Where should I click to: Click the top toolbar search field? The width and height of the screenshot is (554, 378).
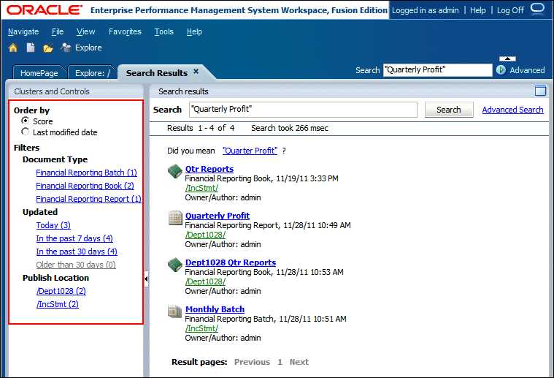[x=437, y=69]
